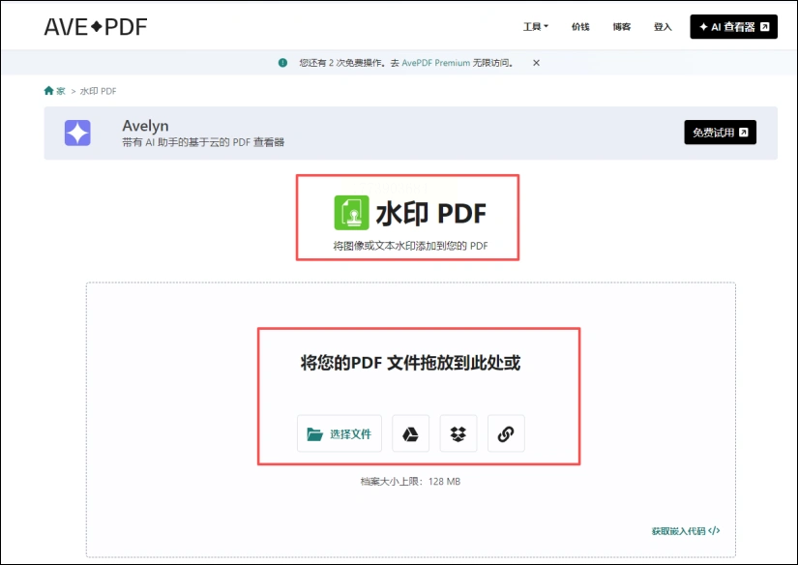Import file from Google Drive
The width and height of the screenshot is (798, 565).
tap(410, 433)
